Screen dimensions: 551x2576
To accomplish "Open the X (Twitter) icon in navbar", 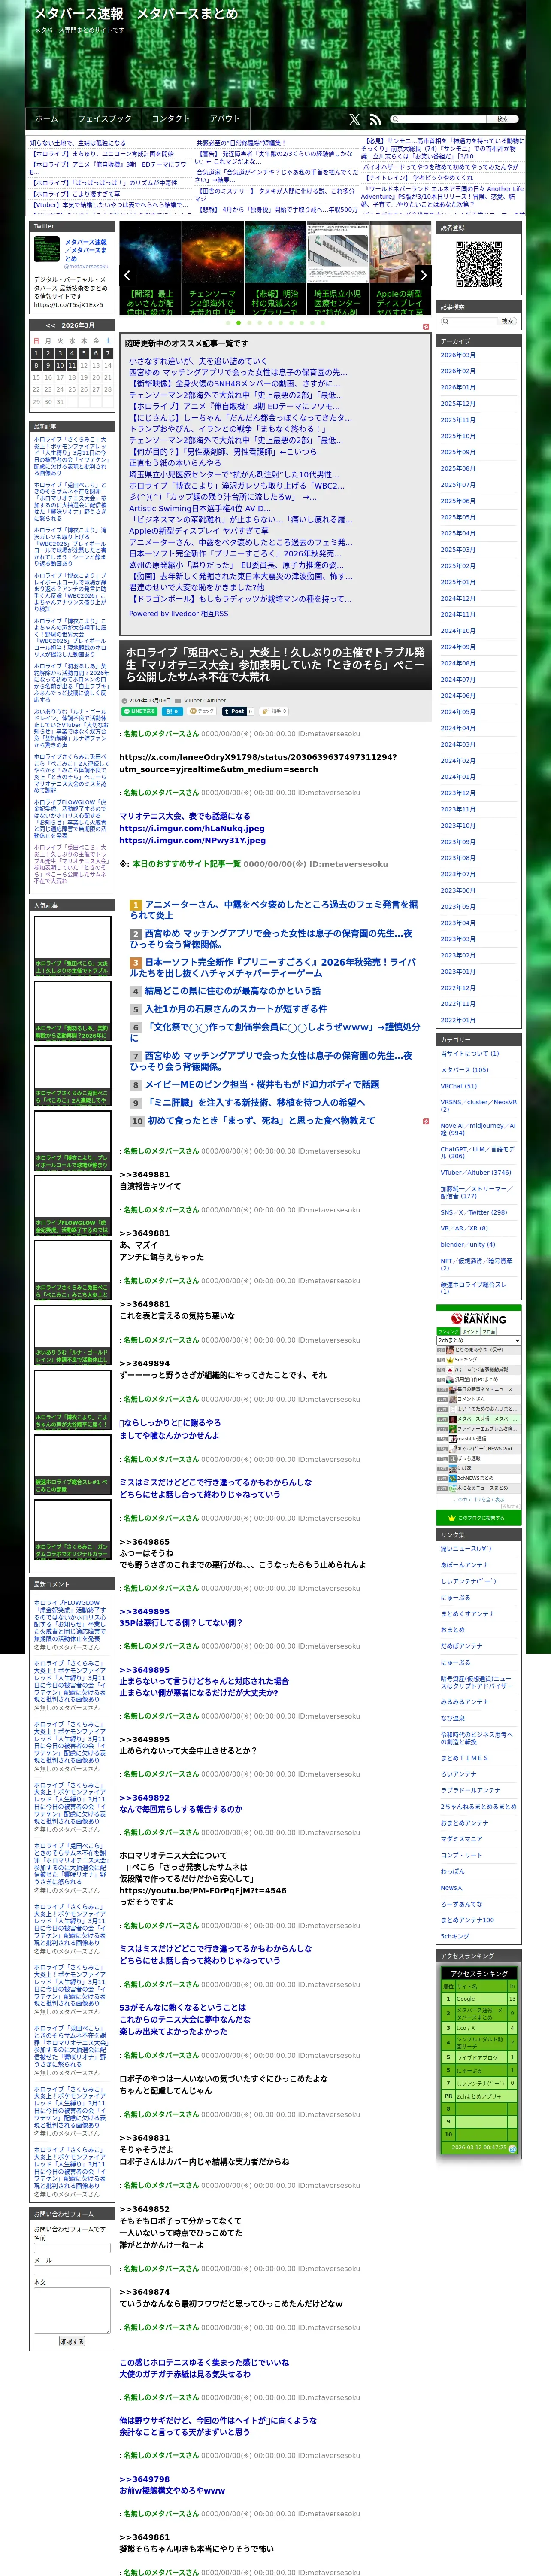I will click(x=354, y=119).
